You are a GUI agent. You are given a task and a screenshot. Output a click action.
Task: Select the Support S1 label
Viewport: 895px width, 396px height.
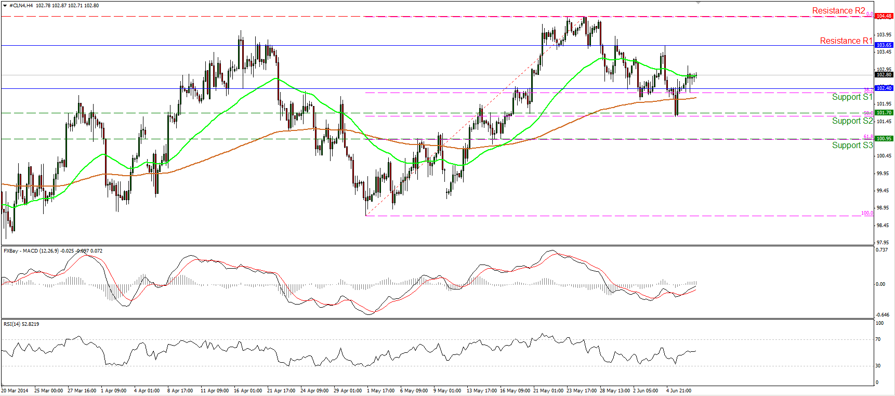[852, 97]
